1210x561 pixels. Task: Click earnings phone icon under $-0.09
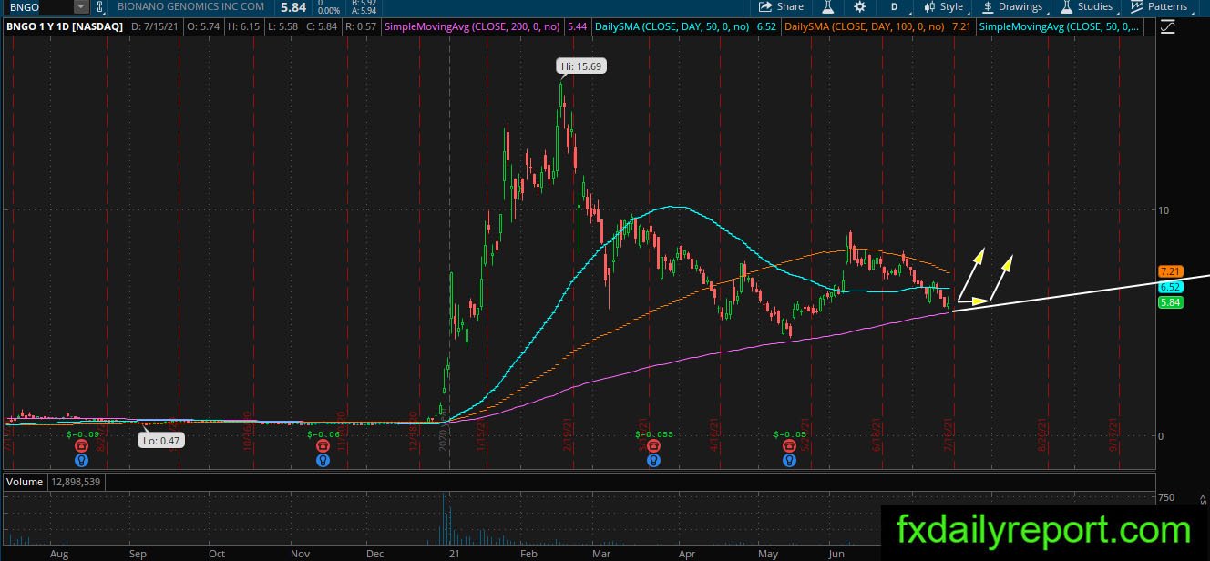(81, 446)
